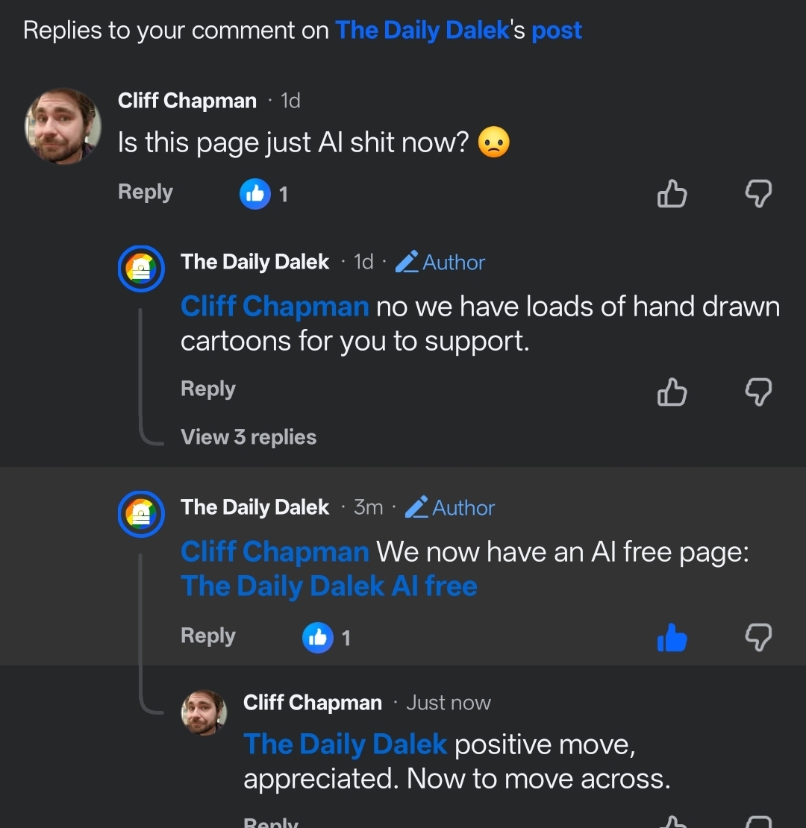Open 'The Daily Dalek AI free' page link

pyautogui.click(x=329, y=586)
